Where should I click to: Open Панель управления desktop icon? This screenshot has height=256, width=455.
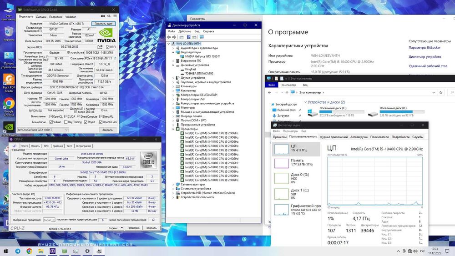[x=9, y=60]
